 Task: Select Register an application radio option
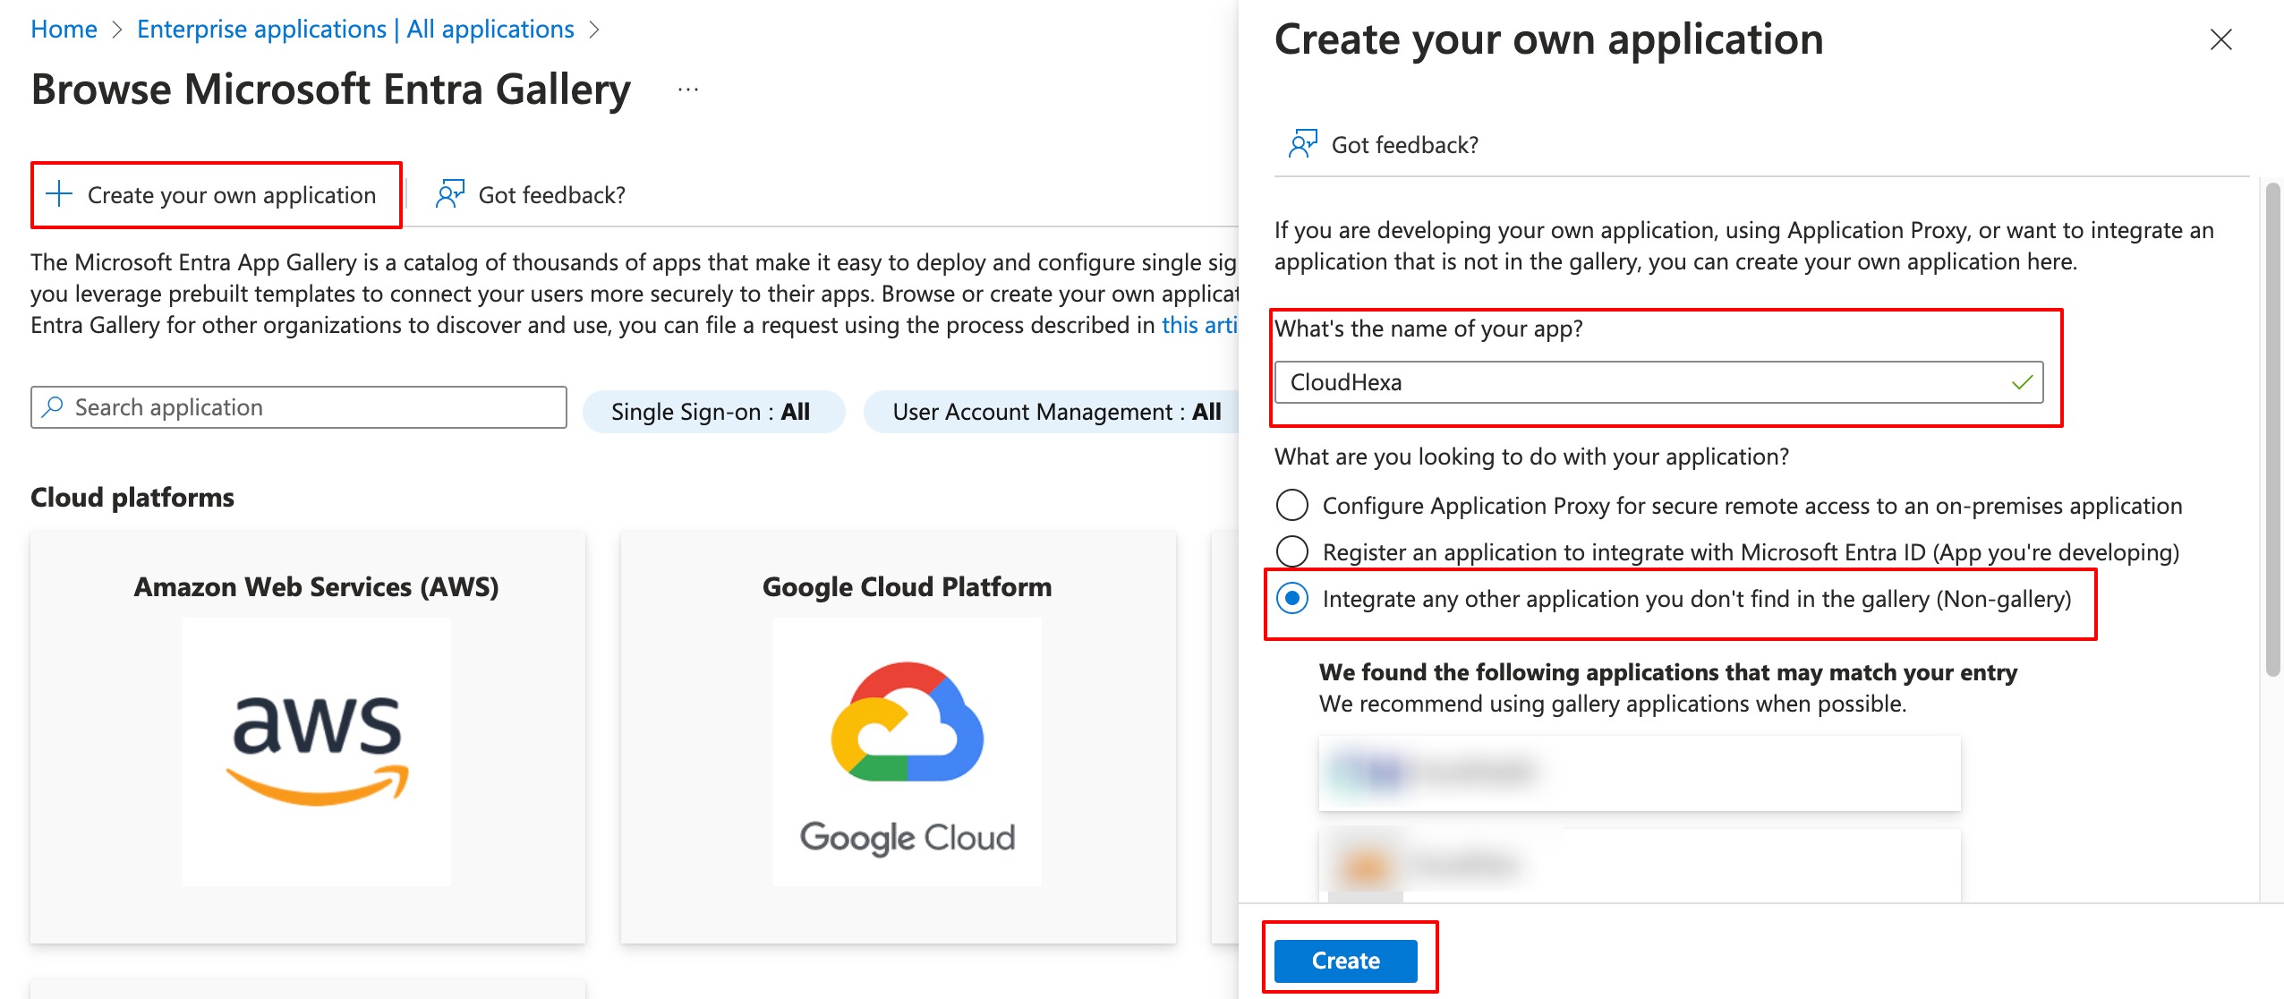(1292, 551)
